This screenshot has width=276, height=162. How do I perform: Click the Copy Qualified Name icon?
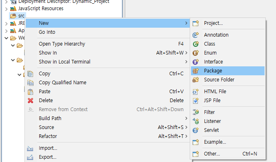[30, 83]
